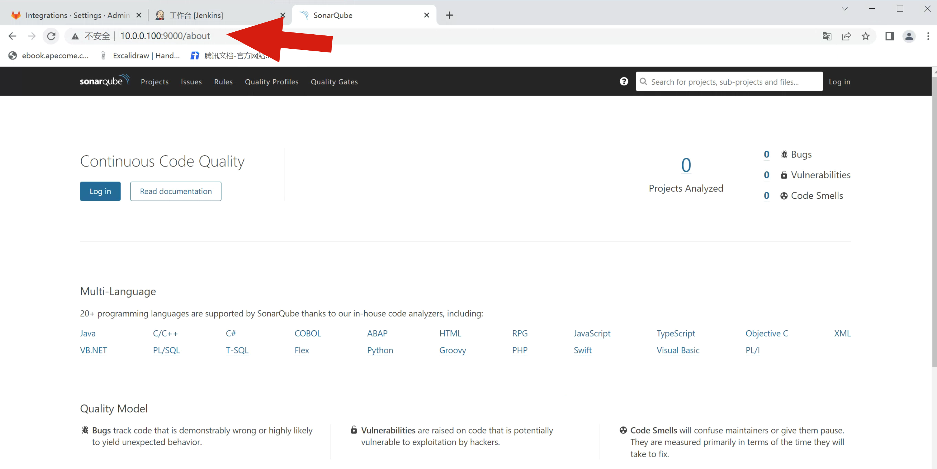Screen dimensions: 937x469
Task: Click the SonarQube help question mark icon
Action: [624, 81]
